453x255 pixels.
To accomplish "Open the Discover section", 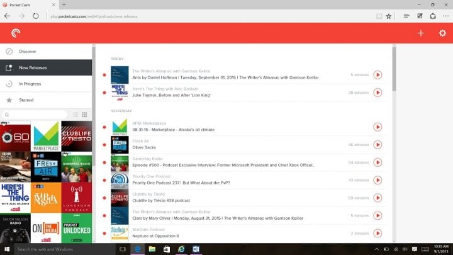I will tap(46, 52).
